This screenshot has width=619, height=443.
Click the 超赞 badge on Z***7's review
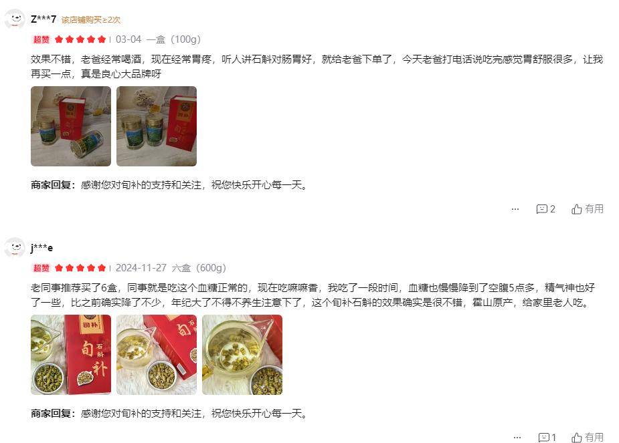pos(41,39)
